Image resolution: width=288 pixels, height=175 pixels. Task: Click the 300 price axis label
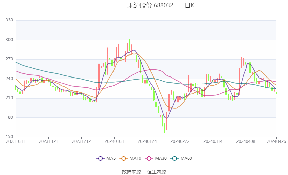tap(9, 40)
